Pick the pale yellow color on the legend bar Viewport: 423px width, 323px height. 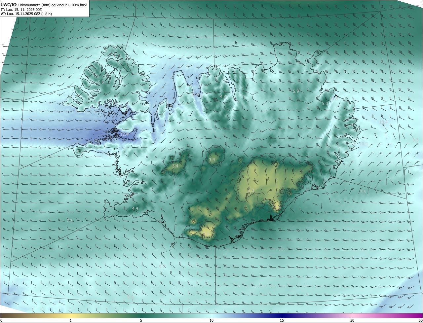tap(71, 315)
